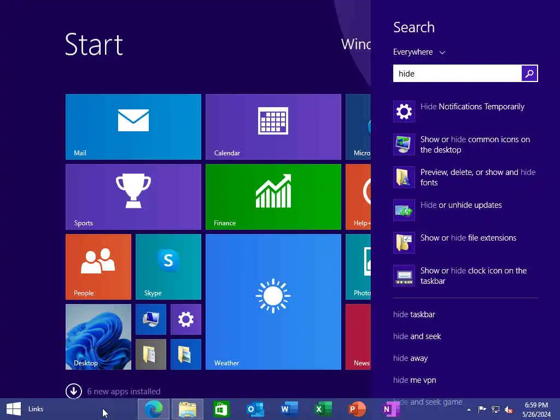Screen dimensions: 560x420
Task: Open 'Show or hide file extensions' result
Action: [x=465, y=243]
